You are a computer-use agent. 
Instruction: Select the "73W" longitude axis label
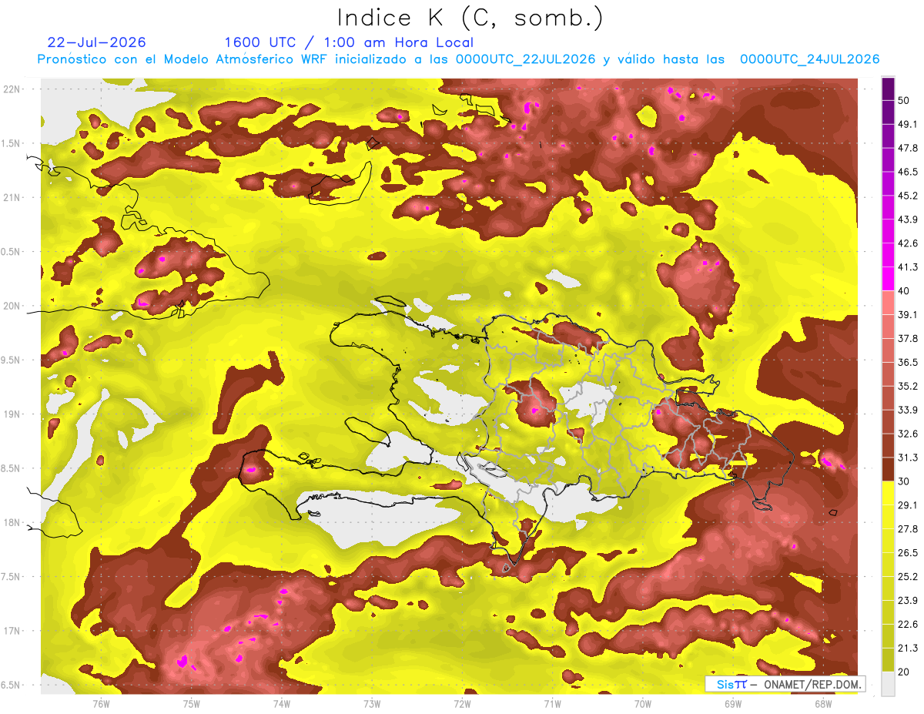[x=372, y=703]
